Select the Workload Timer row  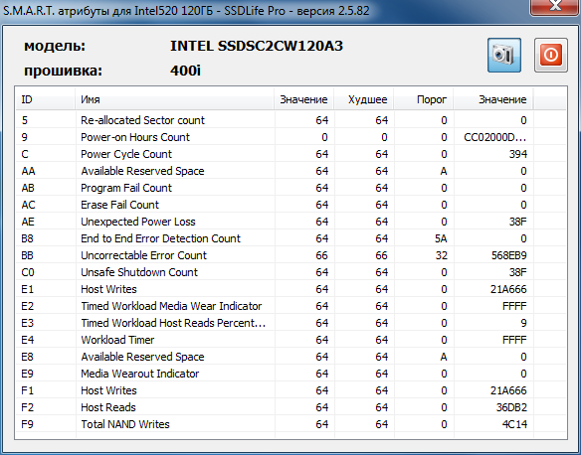click(290, 340)
